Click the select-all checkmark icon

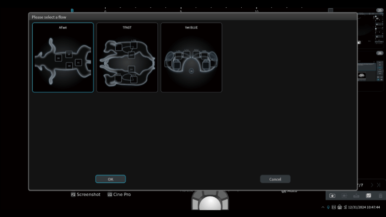coord(369,196)
